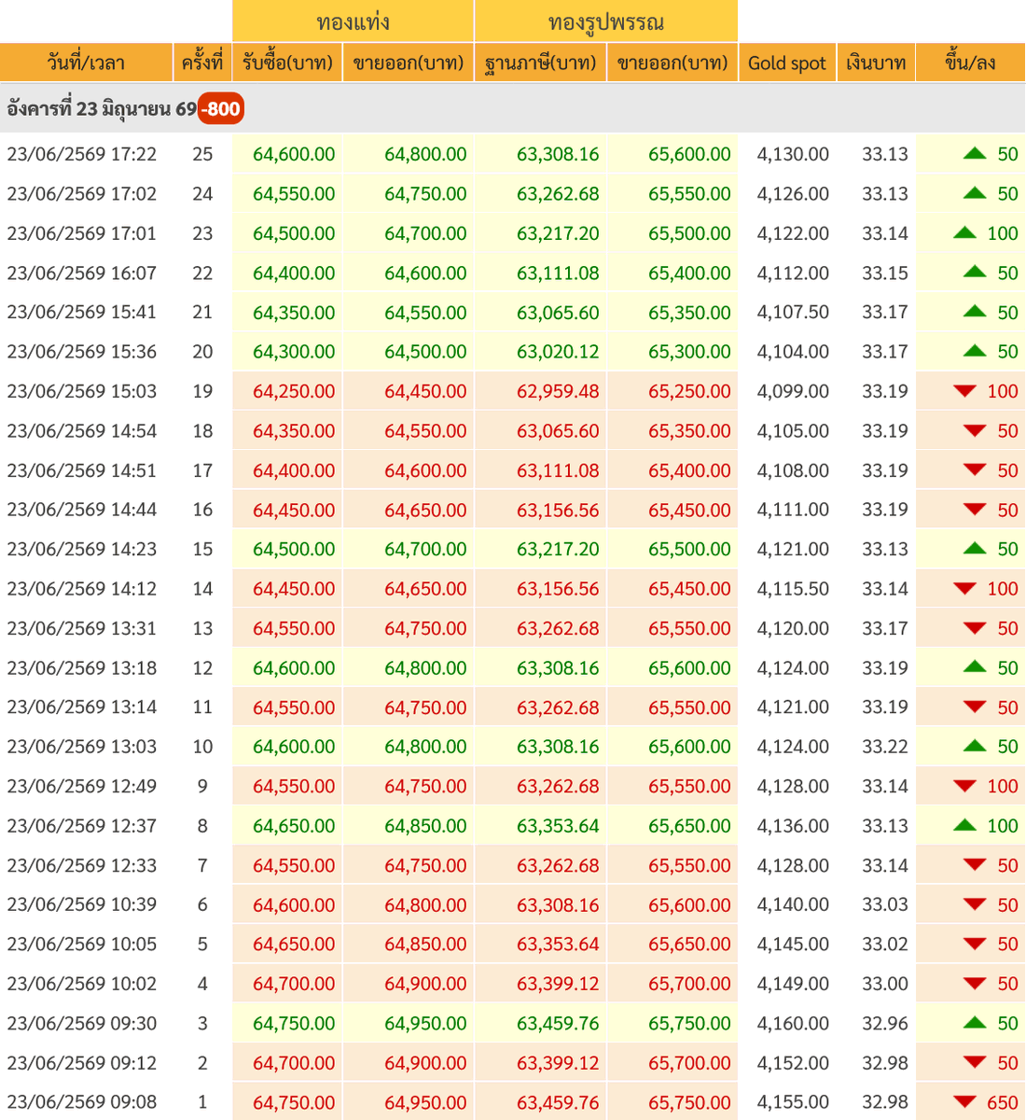Viewport: 1026px width, 1120px height.
Task: Click tax base 63,020.12 in the 15:36 row
Action: (558, 352)
